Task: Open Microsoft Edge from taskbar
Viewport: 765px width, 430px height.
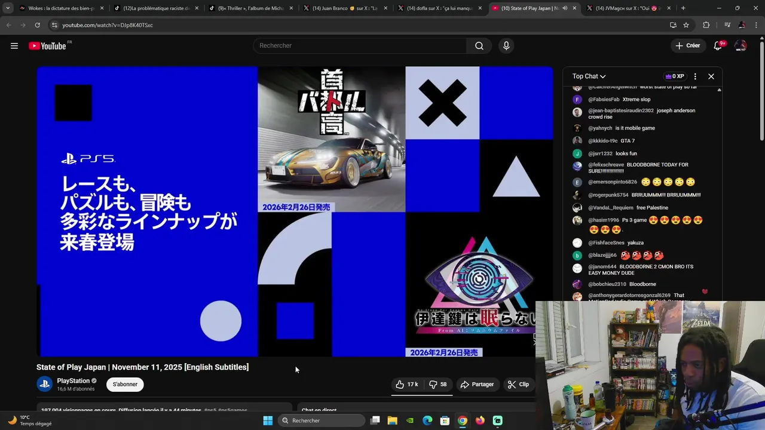Action: 427,420
